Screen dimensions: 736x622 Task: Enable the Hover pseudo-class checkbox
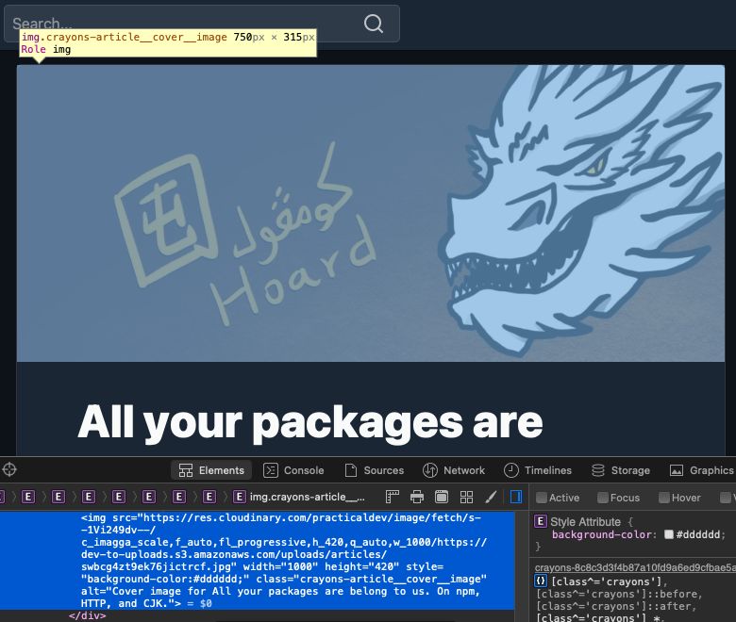(663, 498)
